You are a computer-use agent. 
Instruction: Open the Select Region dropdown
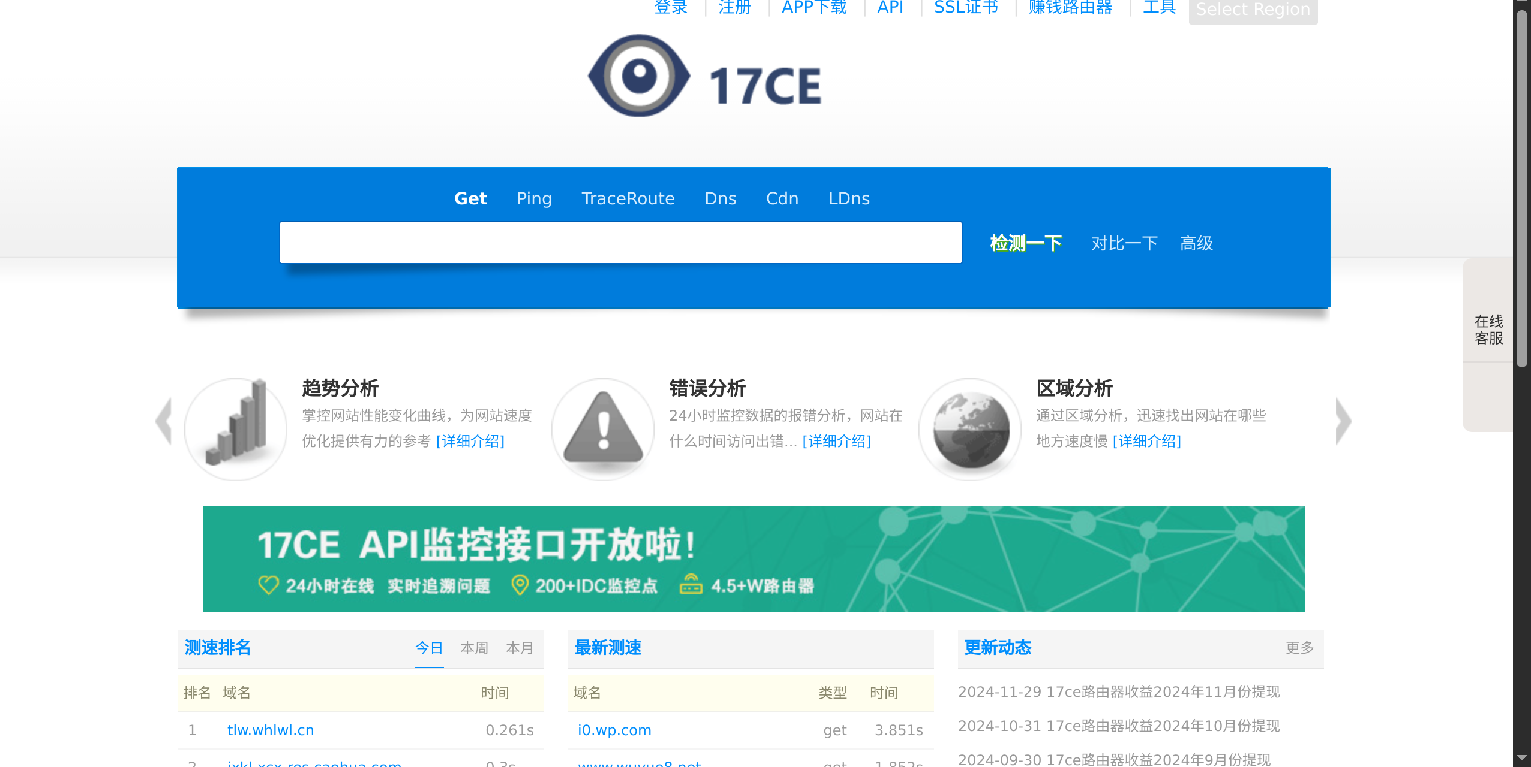1253,10
